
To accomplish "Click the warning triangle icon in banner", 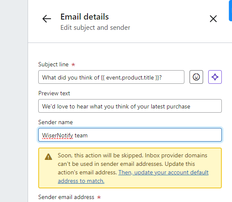I will pos(48,156).
